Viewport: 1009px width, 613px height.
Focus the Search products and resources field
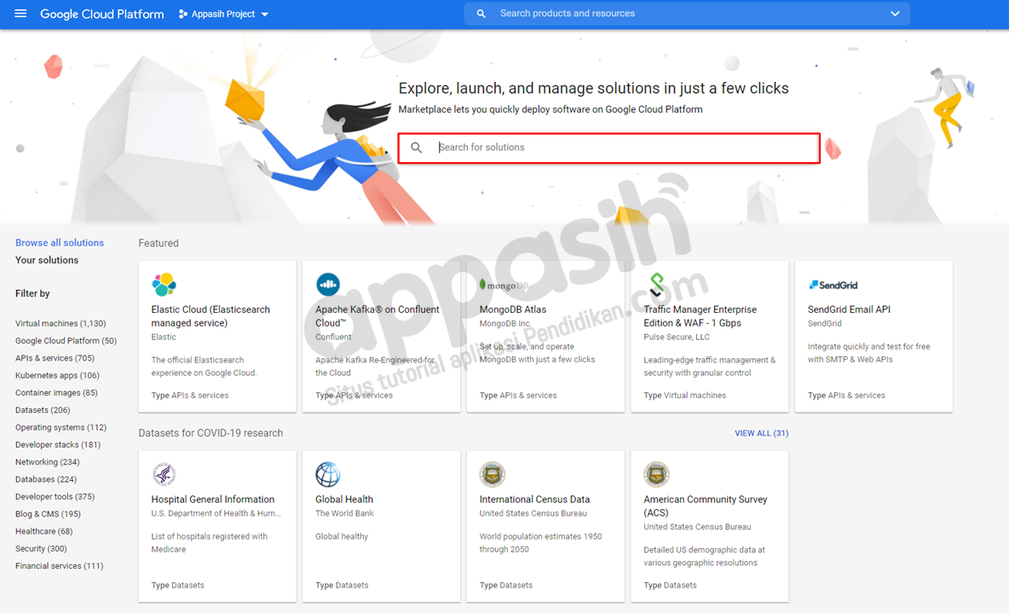(x=687, y=14)
